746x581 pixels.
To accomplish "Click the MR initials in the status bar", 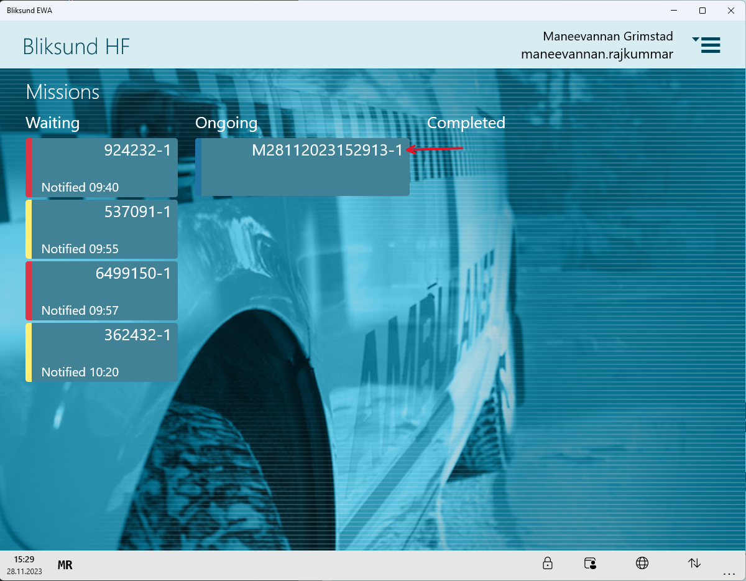I will coord(65,565).
